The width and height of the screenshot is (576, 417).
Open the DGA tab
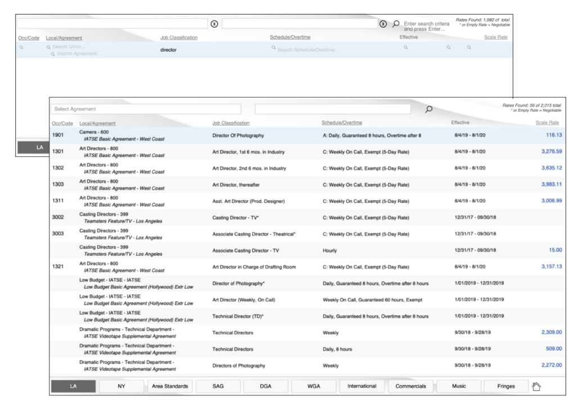coord(265,386)
